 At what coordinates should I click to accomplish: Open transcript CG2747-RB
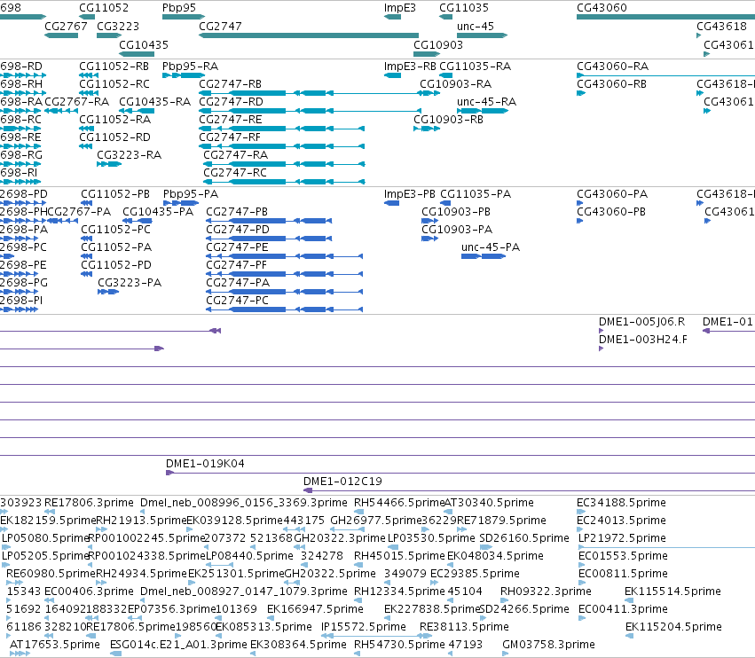point(311,93)
